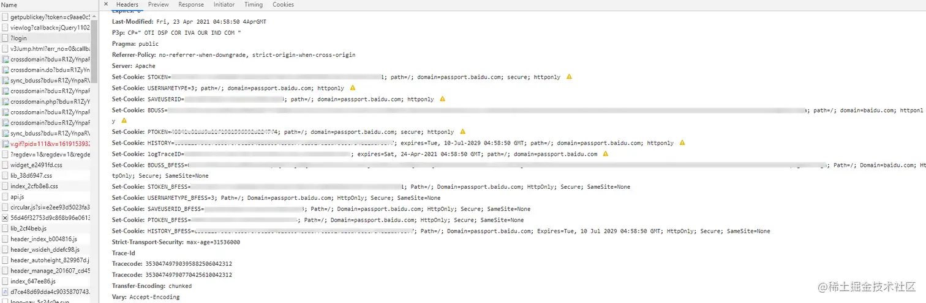The width and height of the screenshot is (926, 303).
Task: Click Tracecode value ending 5610042312
Action: coord(189,275)
